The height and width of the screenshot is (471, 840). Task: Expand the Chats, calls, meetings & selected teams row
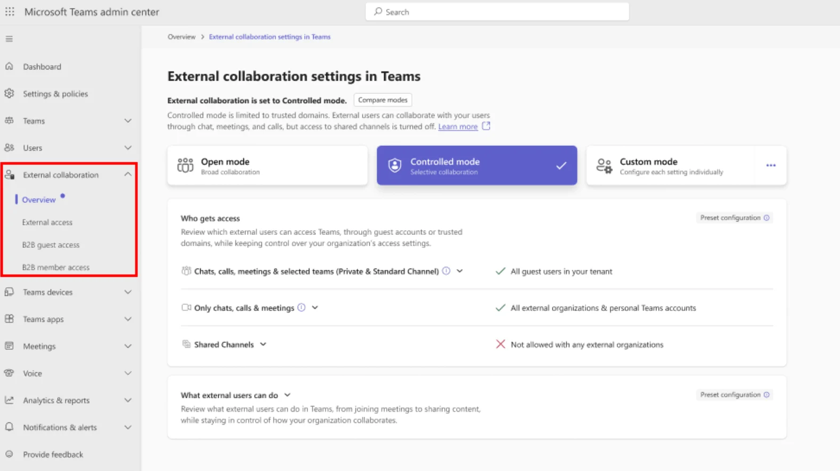(459, 271)
